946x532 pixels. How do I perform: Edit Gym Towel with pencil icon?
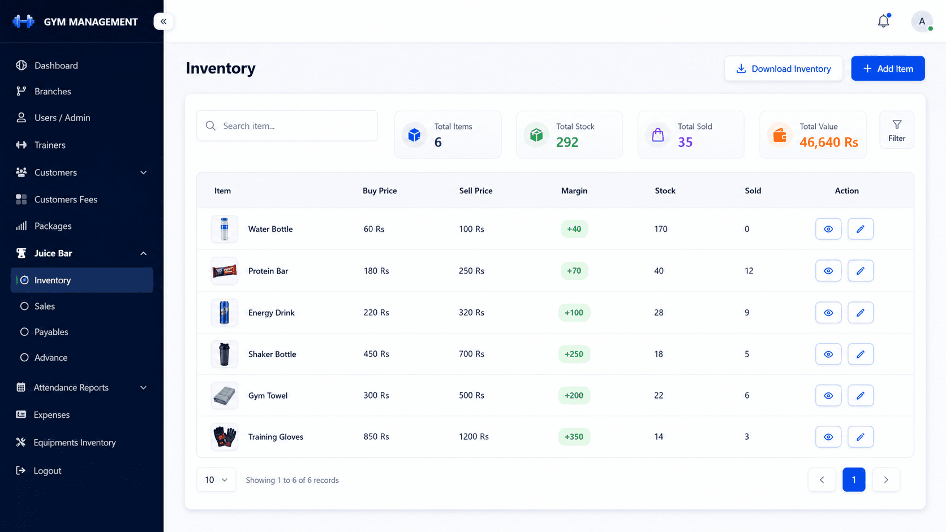[861, 395]
